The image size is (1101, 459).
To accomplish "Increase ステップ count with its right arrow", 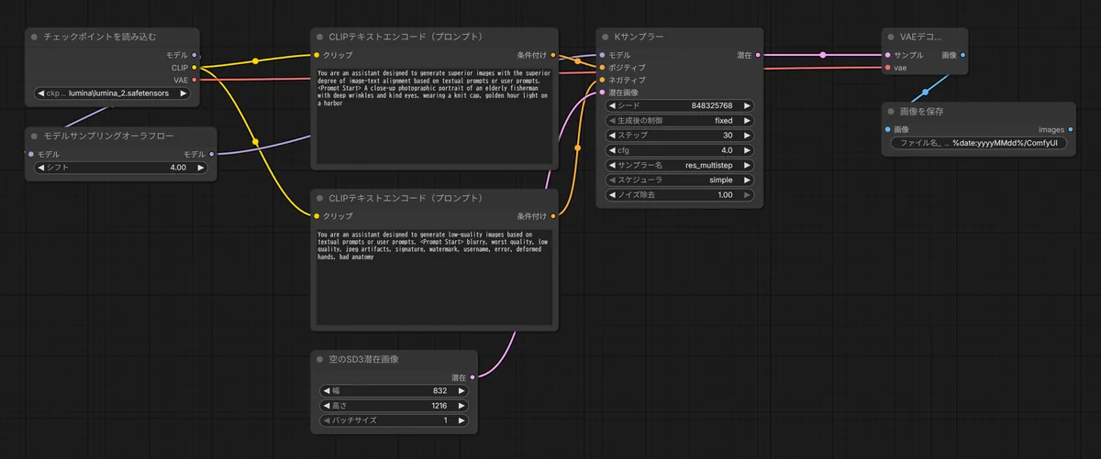I will 747,135.
